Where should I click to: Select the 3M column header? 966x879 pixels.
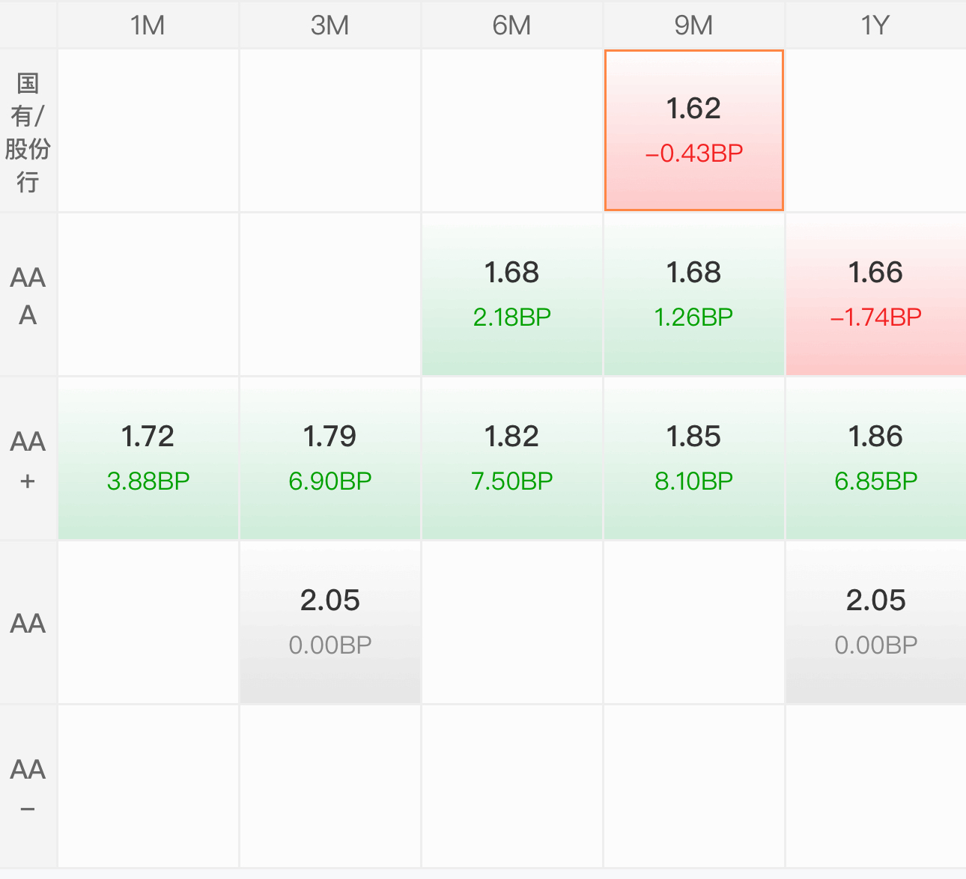[x=329, y=25]
